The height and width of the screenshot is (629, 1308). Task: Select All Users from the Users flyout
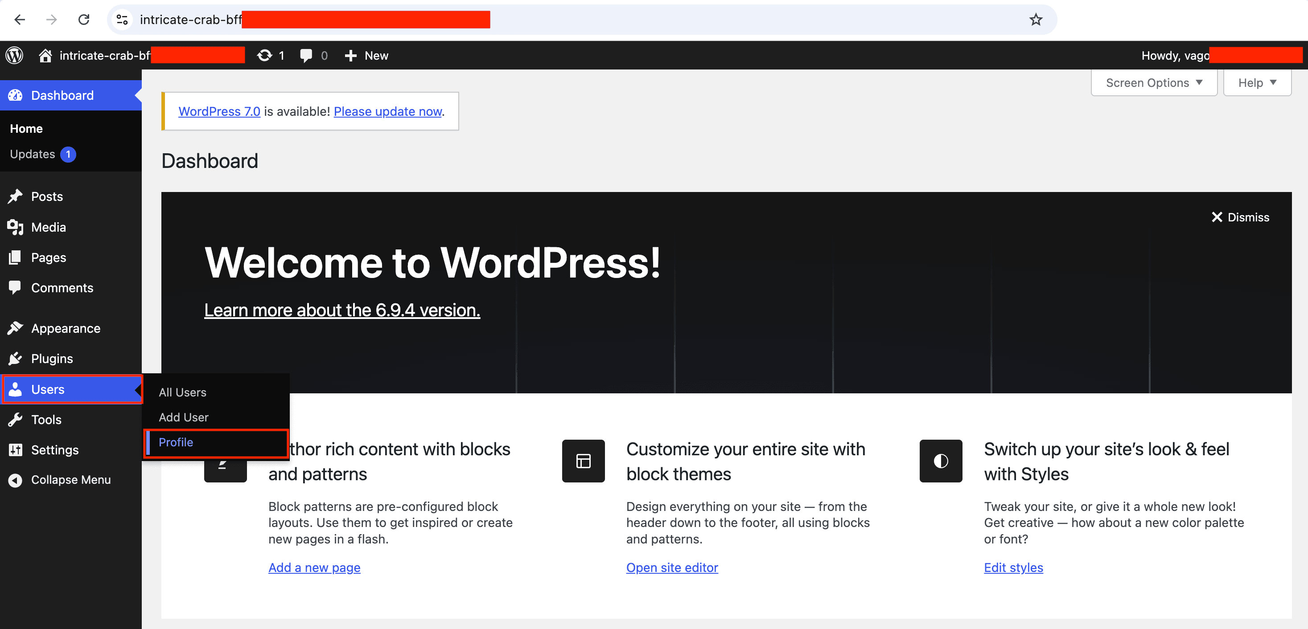(183, 392)
